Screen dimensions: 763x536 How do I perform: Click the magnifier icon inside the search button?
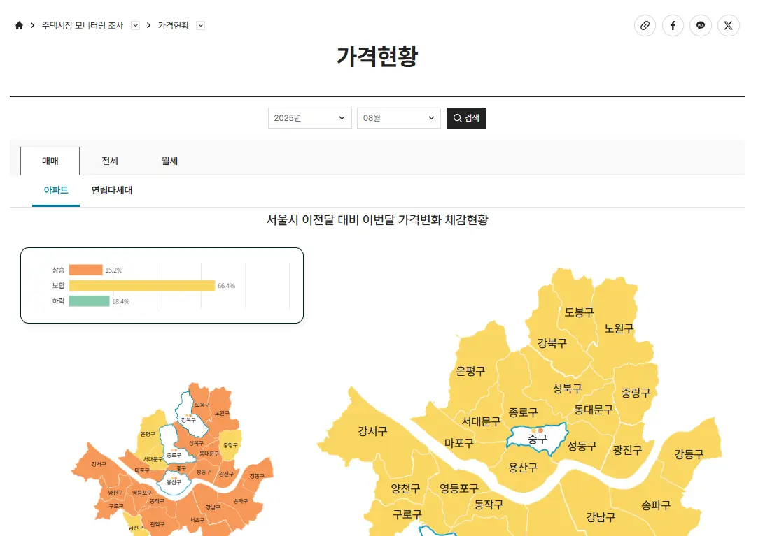tap(456, 117)
